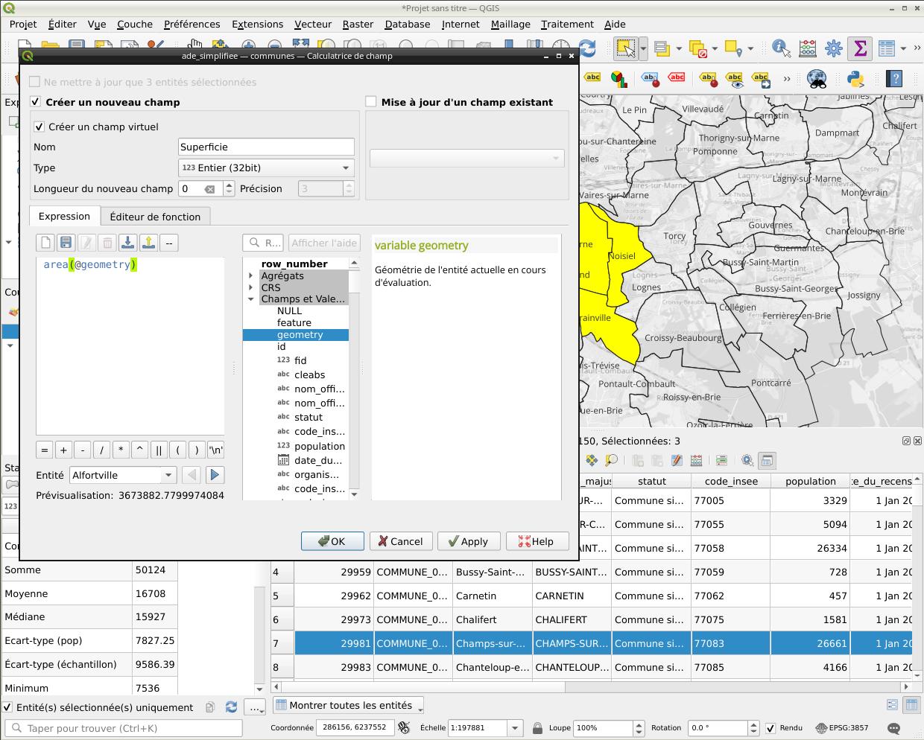Uncheck Créer un champ virtuel

click(39, 127)
